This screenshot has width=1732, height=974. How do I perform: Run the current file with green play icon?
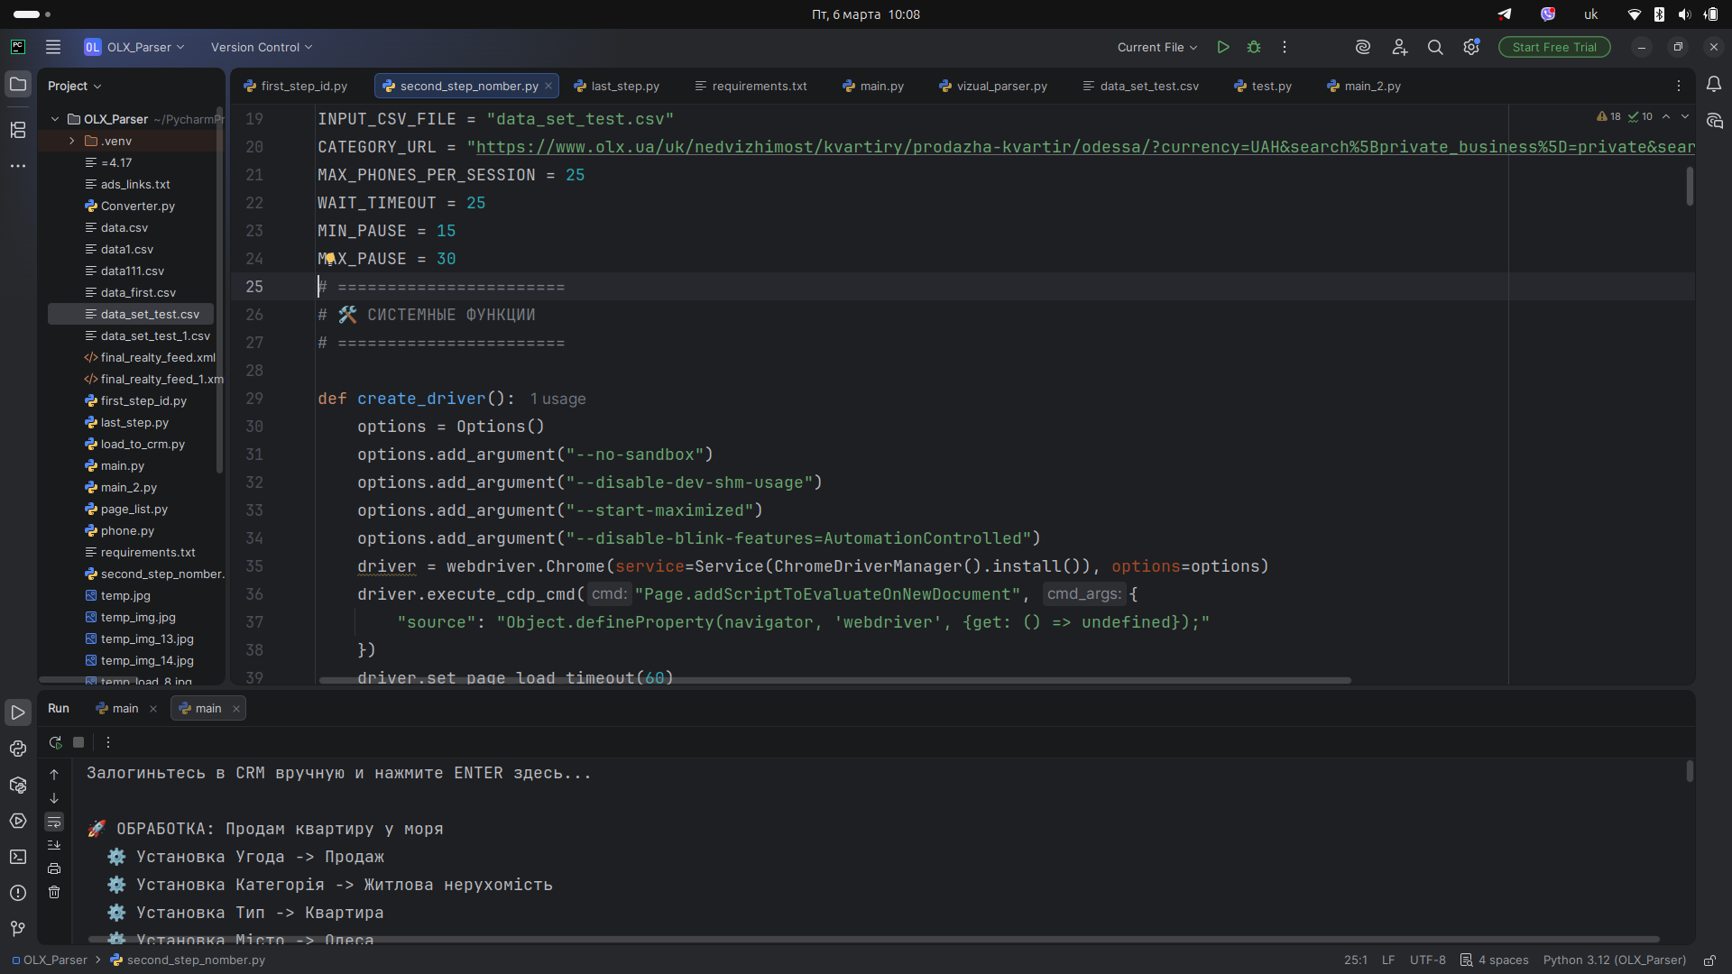click(x=1223, y=47)
